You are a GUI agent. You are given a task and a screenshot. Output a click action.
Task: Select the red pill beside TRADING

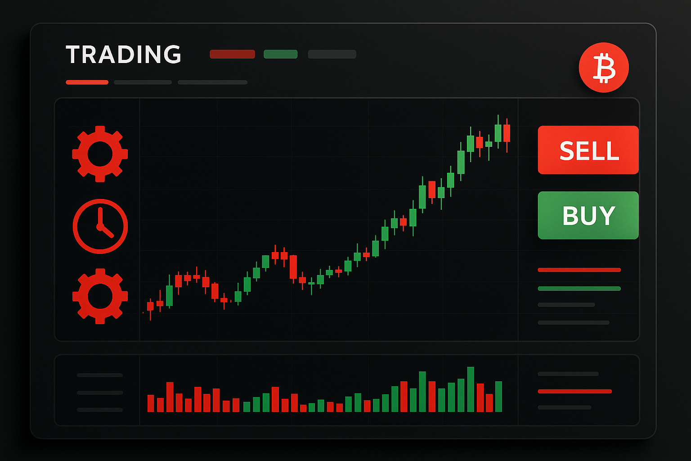coord(232,54)
